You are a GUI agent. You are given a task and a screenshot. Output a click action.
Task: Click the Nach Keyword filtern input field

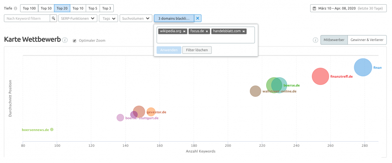pos(27,19)
